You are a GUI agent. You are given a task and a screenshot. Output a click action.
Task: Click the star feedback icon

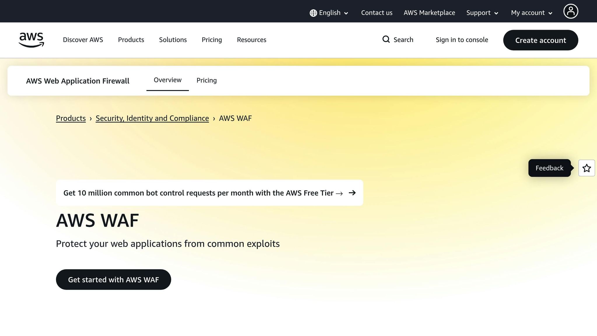tap(587, 168)
